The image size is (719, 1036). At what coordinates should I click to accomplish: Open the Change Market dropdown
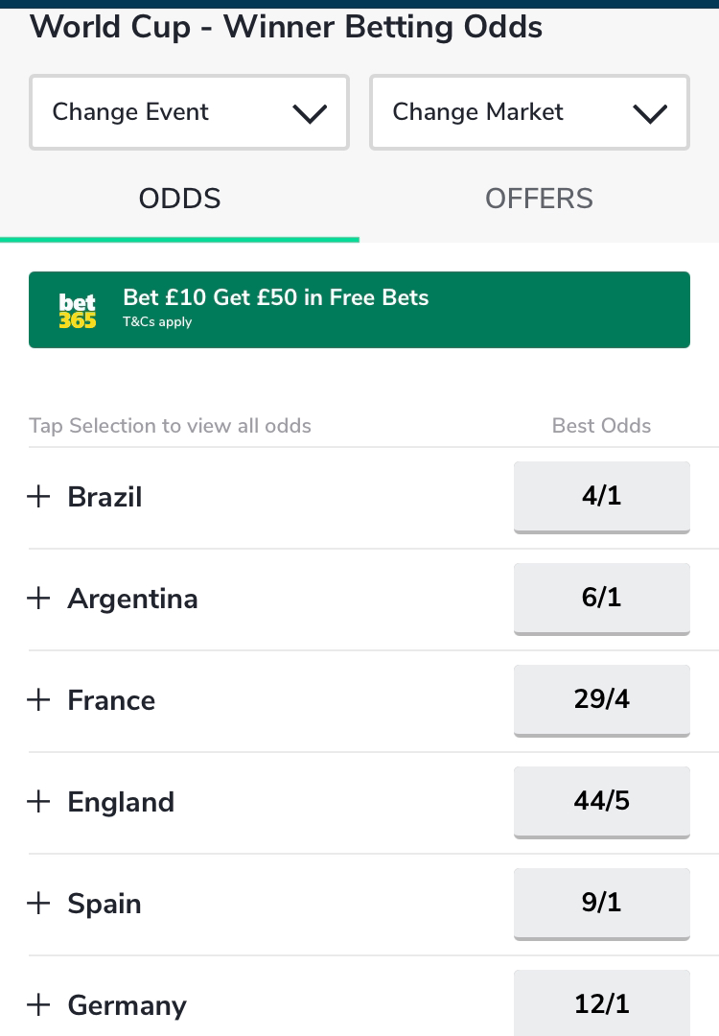click(529, 112)
